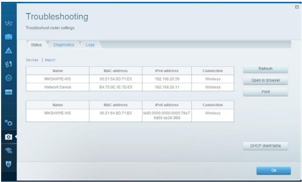Open Parental Controls warning-triangle icon
302x182 pixels.
coord(9,51)
